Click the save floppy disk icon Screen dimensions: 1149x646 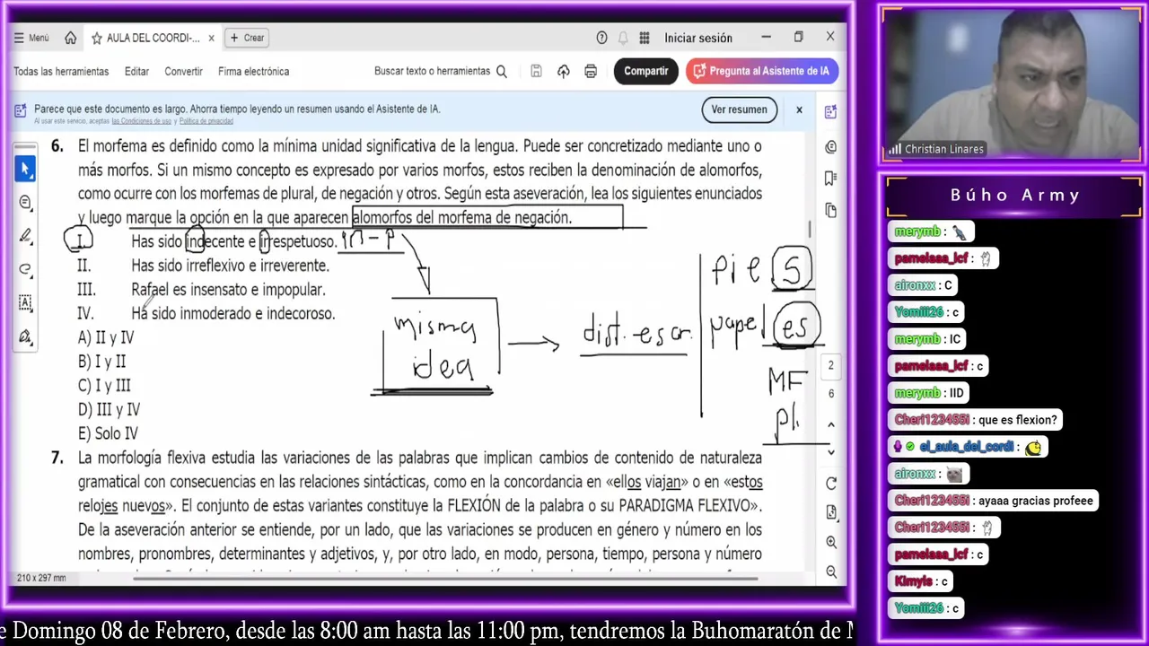tap(536, 71)
